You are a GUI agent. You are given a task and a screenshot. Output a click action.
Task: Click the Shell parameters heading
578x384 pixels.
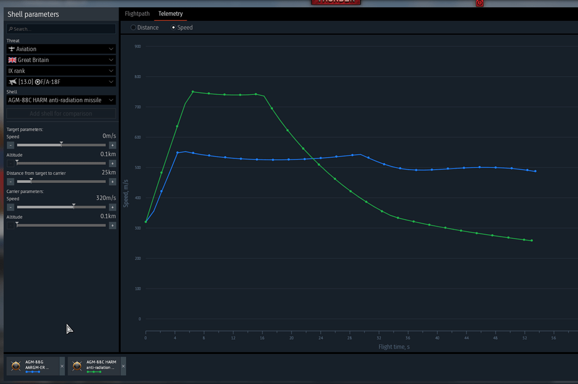click(33, 14)
